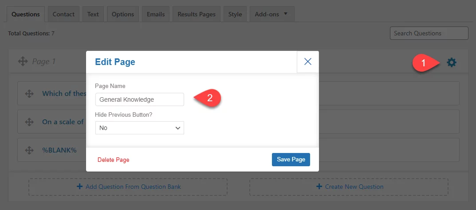This screenshot has width=476, height=210.
Task: Open the Results Pages tab
Action: [x=197, y=14]
